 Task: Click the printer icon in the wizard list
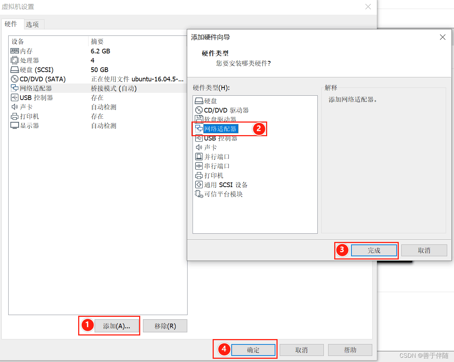(199, 175)
